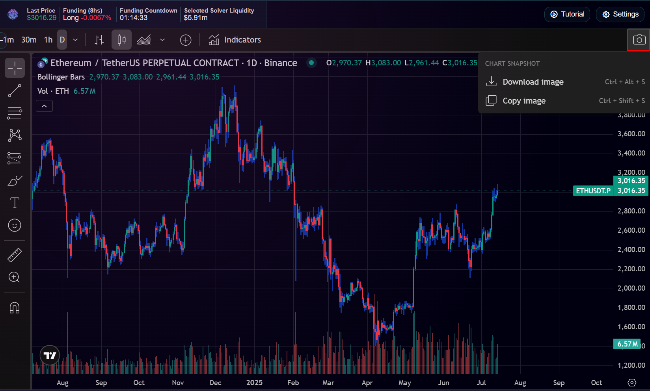Select the text annotation tool
Screen dimensions: 650x391
pyautogui.click(x=15, y=203)
